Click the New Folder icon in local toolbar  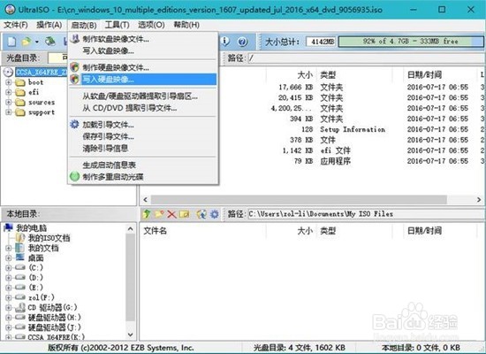click(159, 214)
